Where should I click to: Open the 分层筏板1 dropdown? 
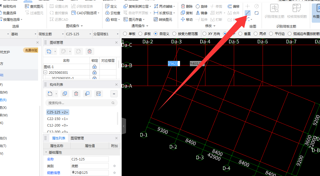[x=106, y=34]
